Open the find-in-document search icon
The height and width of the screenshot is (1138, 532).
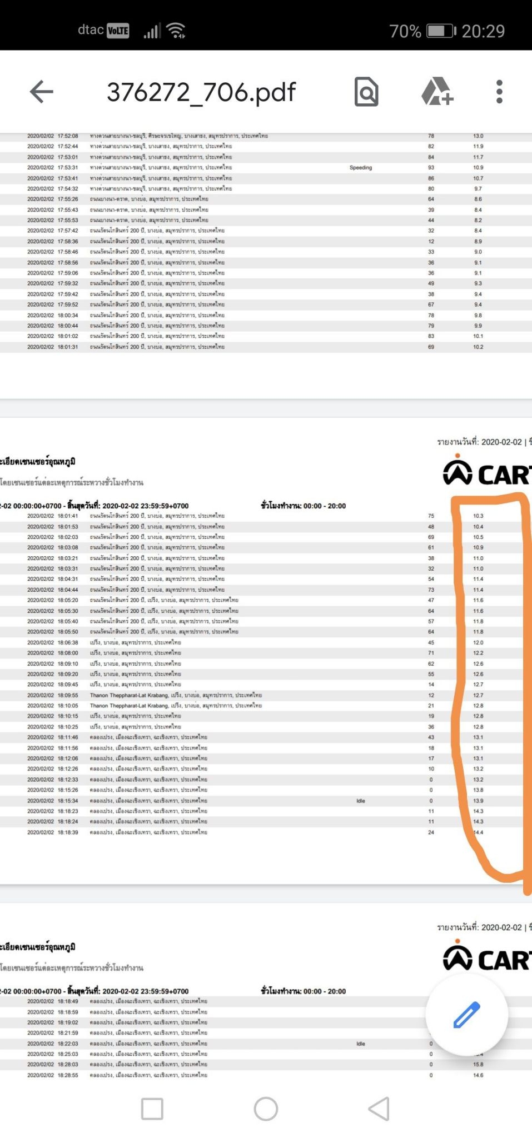tap(366, 92)
